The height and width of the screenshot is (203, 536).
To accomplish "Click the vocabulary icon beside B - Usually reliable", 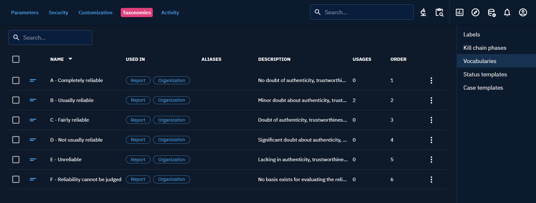I will (x=33, y=100).
